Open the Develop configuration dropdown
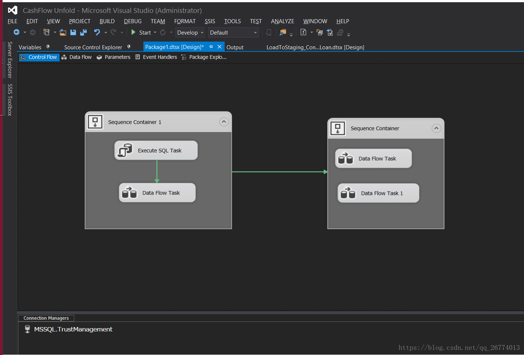This screenshot has width=524, height=355. point(190,32)
